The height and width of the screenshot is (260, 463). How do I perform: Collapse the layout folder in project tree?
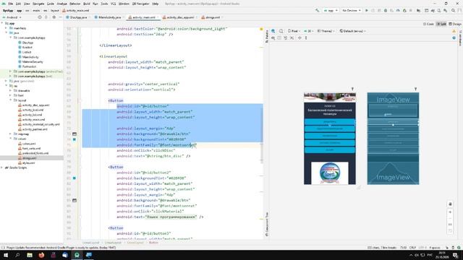[x=11, y=100]
